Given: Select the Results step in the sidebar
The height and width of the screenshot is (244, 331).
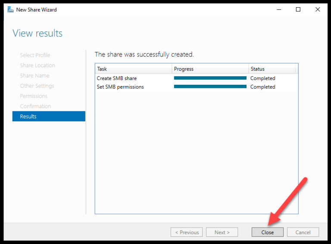Looking at the screenshot, I should (49, 116).
